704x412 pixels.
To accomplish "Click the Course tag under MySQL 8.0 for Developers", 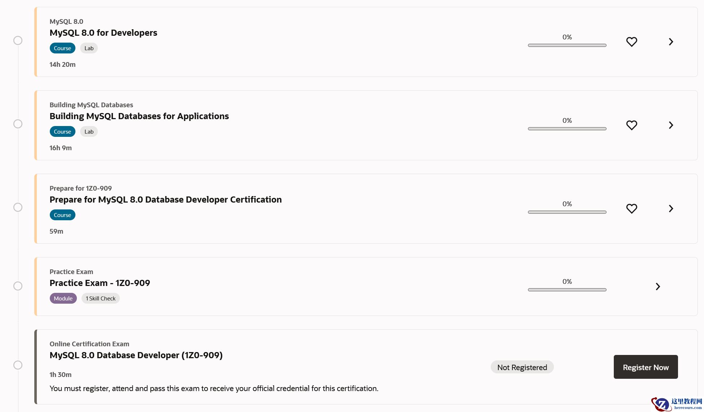I will coord(62,48).
